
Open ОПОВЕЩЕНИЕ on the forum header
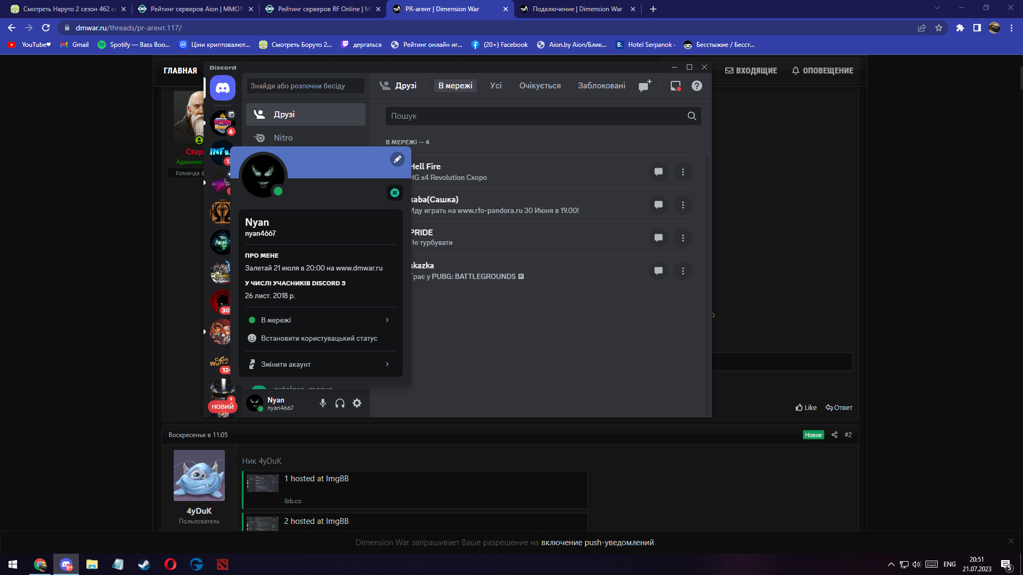click(823, 71)
